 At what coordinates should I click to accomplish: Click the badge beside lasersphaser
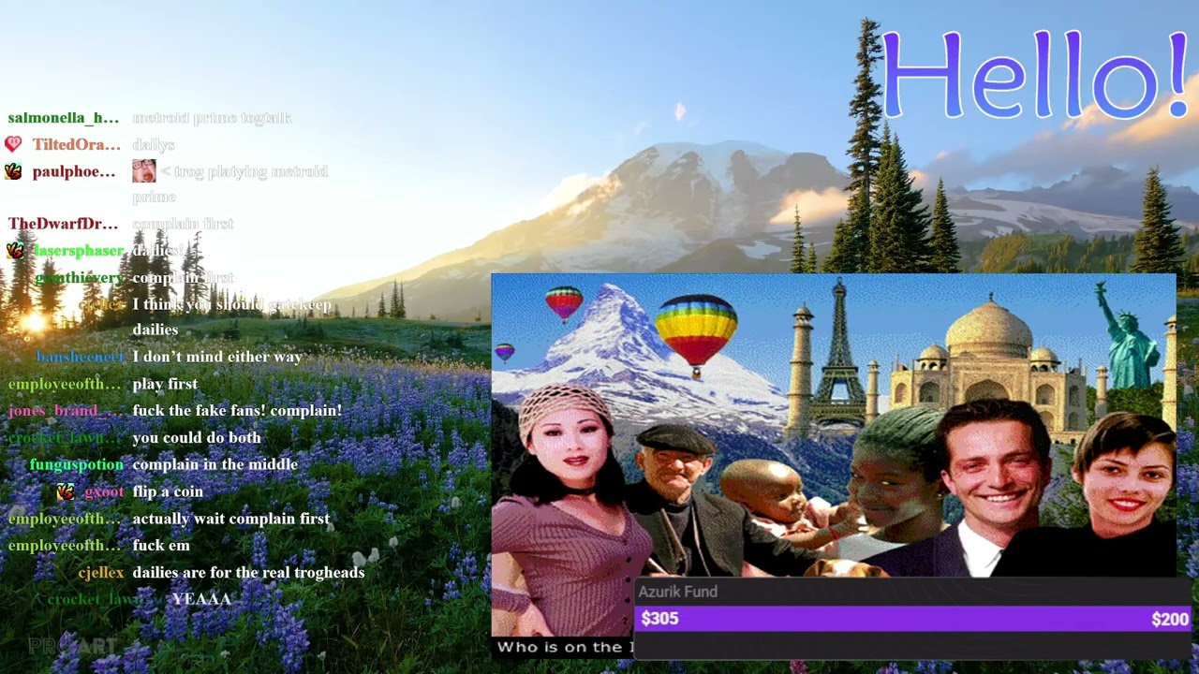point(15,251)
